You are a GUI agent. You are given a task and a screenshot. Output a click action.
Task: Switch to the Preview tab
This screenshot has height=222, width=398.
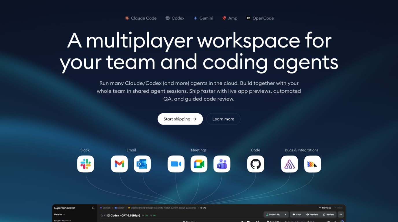click(312, 214)
